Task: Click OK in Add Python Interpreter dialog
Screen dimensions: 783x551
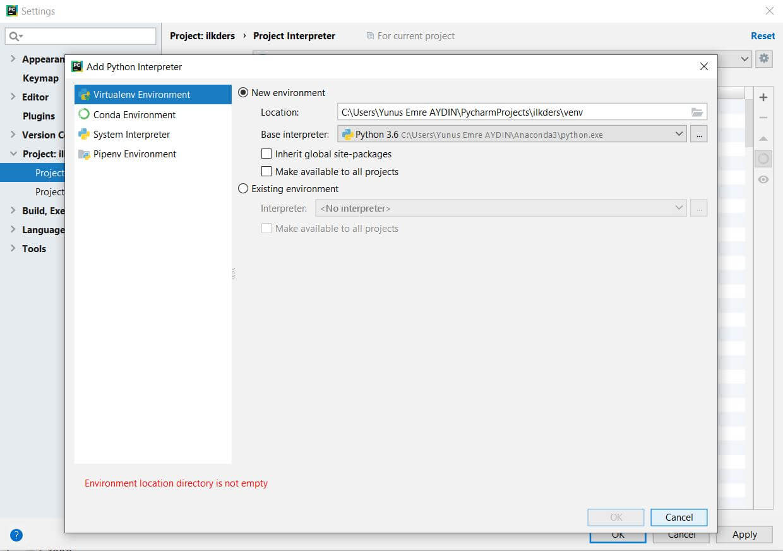Action: pyautogui.click(x=616, y=517)
